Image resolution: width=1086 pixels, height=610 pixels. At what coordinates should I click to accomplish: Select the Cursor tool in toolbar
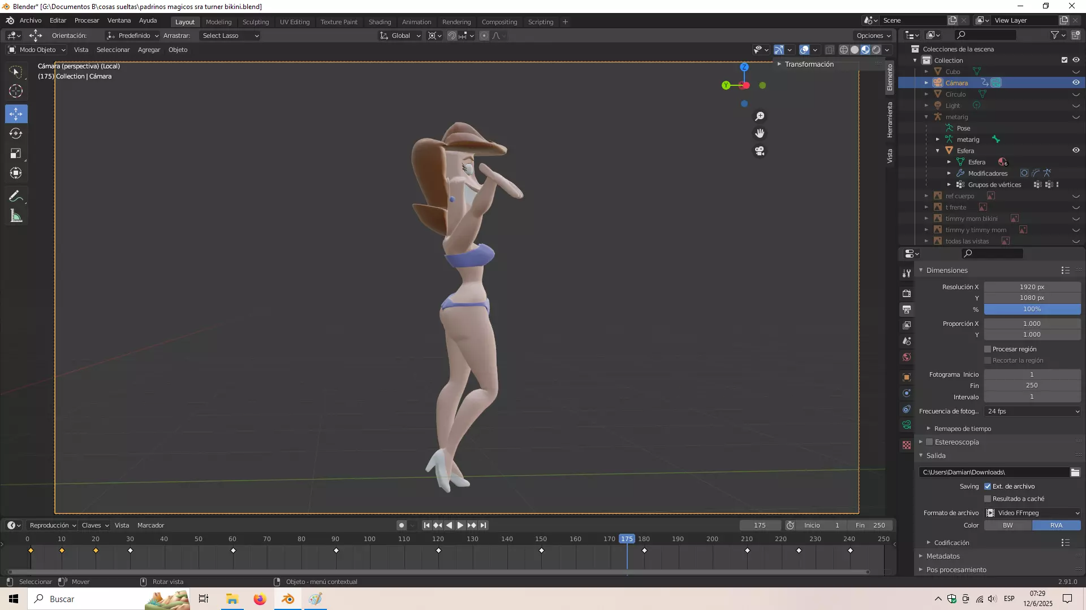point(16,91)
